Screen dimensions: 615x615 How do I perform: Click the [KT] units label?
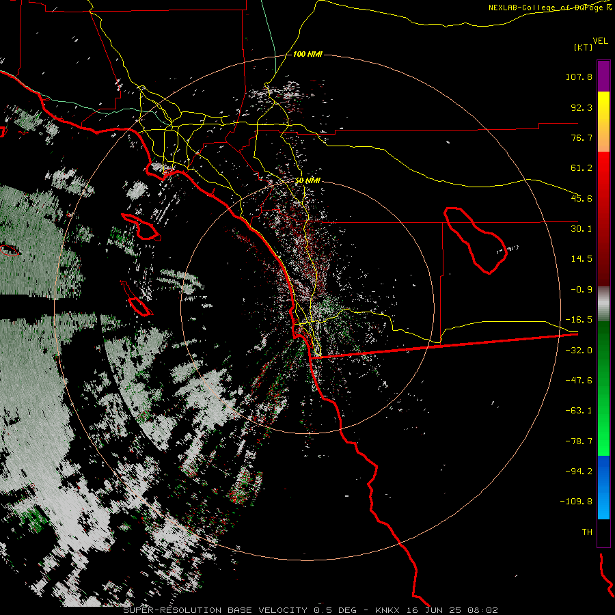click(583, 47)
